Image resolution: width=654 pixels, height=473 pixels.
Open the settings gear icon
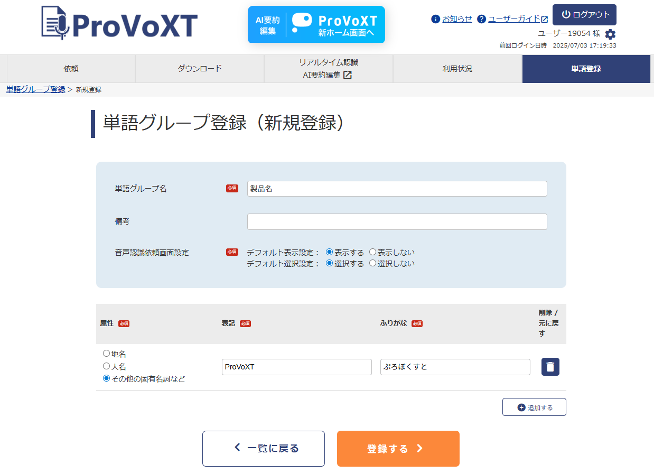(610, 34)
